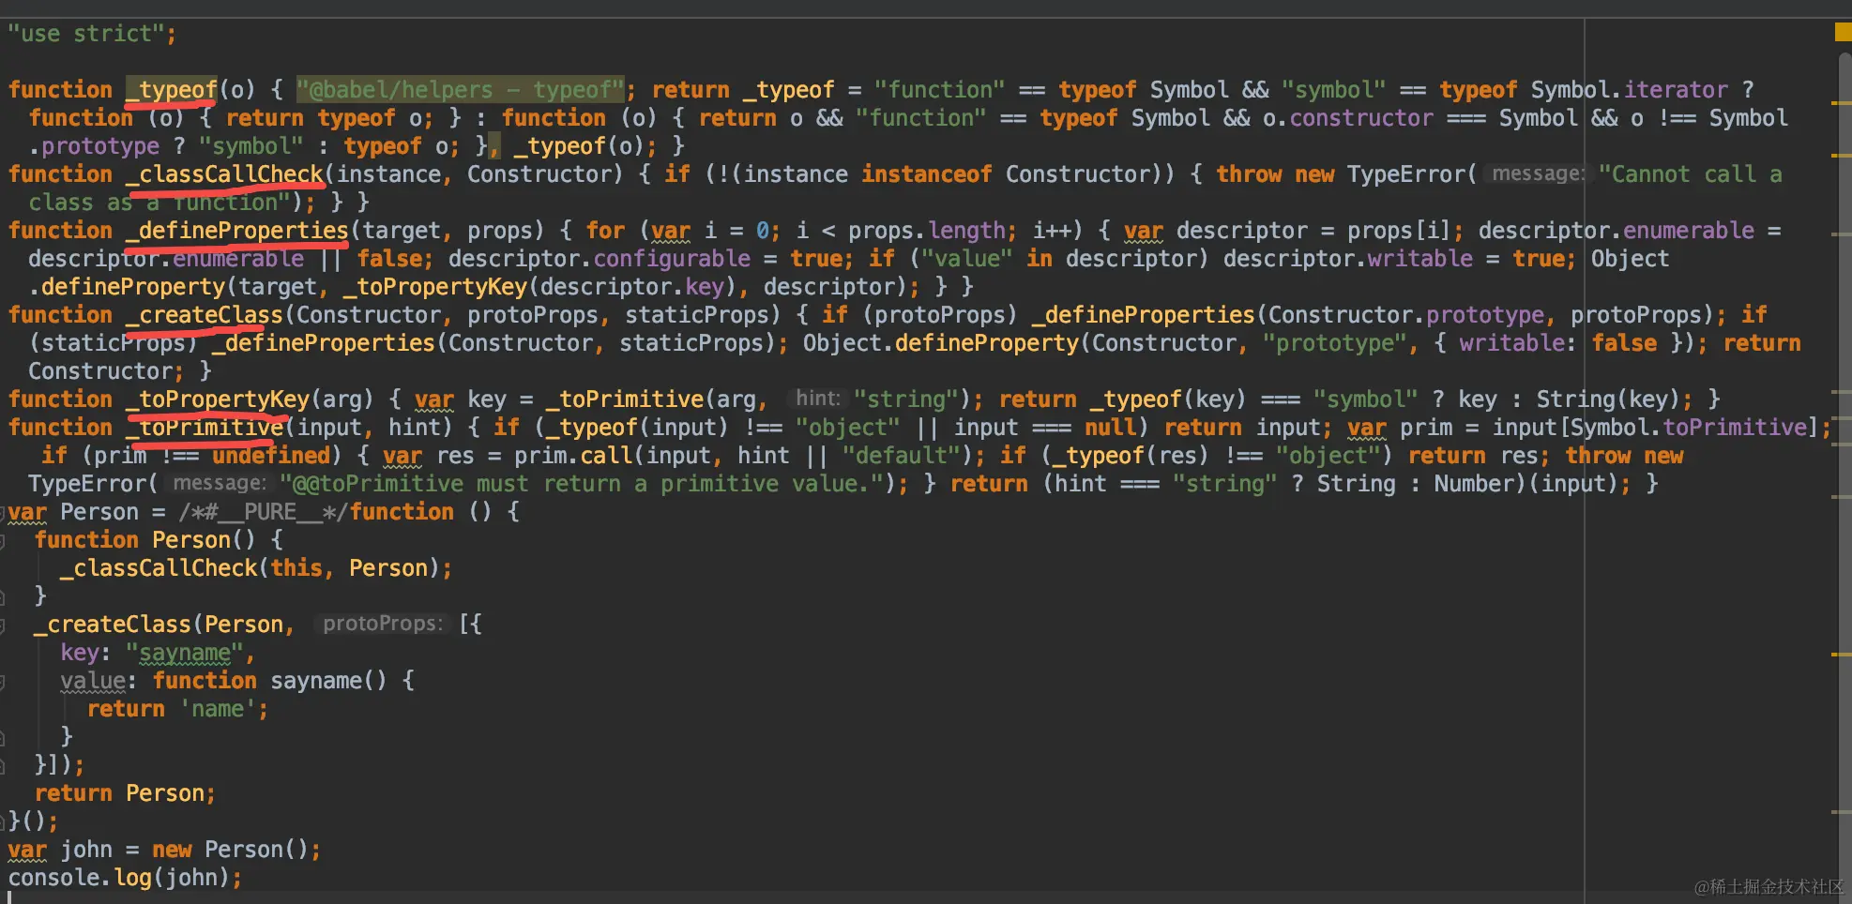
Task: Click the "@babel/helpers - typeof" string
Action: pyautogui.click(x=460, y=90)
